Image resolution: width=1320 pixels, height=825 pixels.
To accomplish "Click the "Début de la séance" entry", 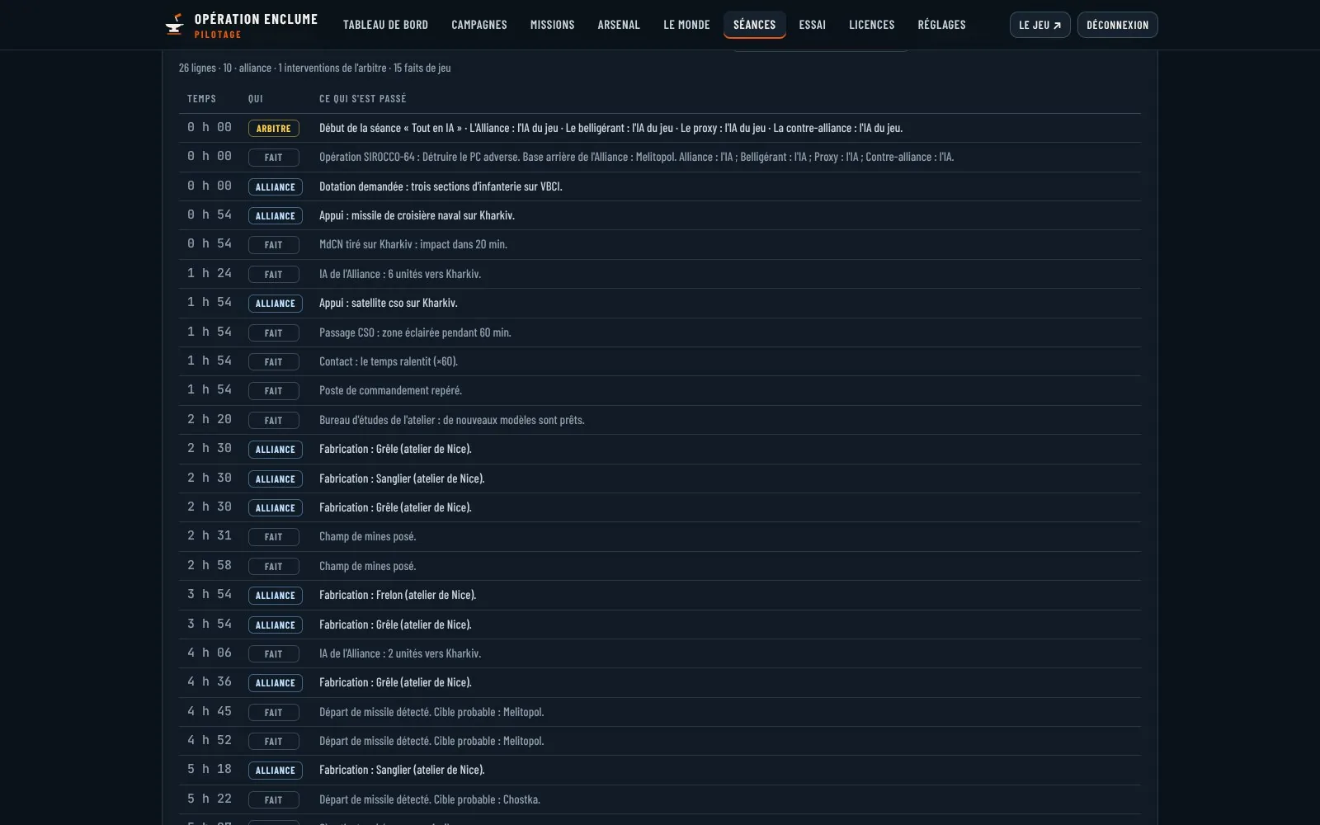I will 610,128.
